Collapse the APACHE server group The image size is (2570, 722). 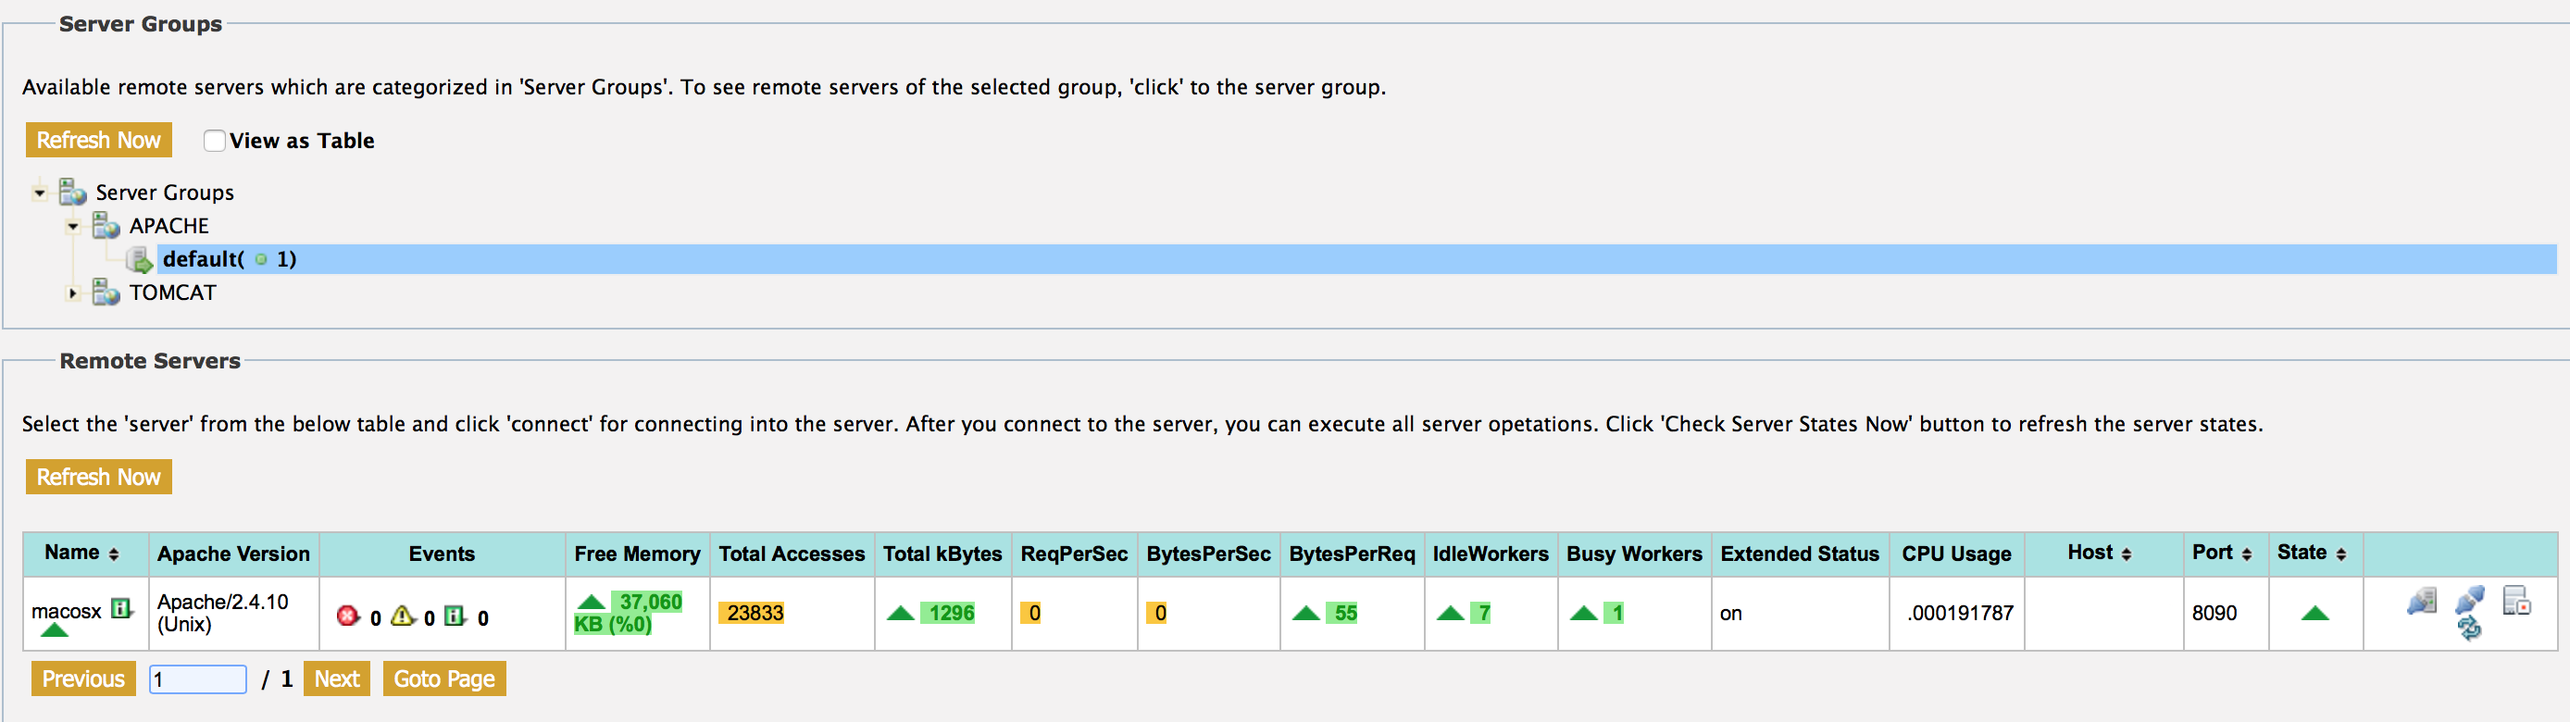[73, 227]
